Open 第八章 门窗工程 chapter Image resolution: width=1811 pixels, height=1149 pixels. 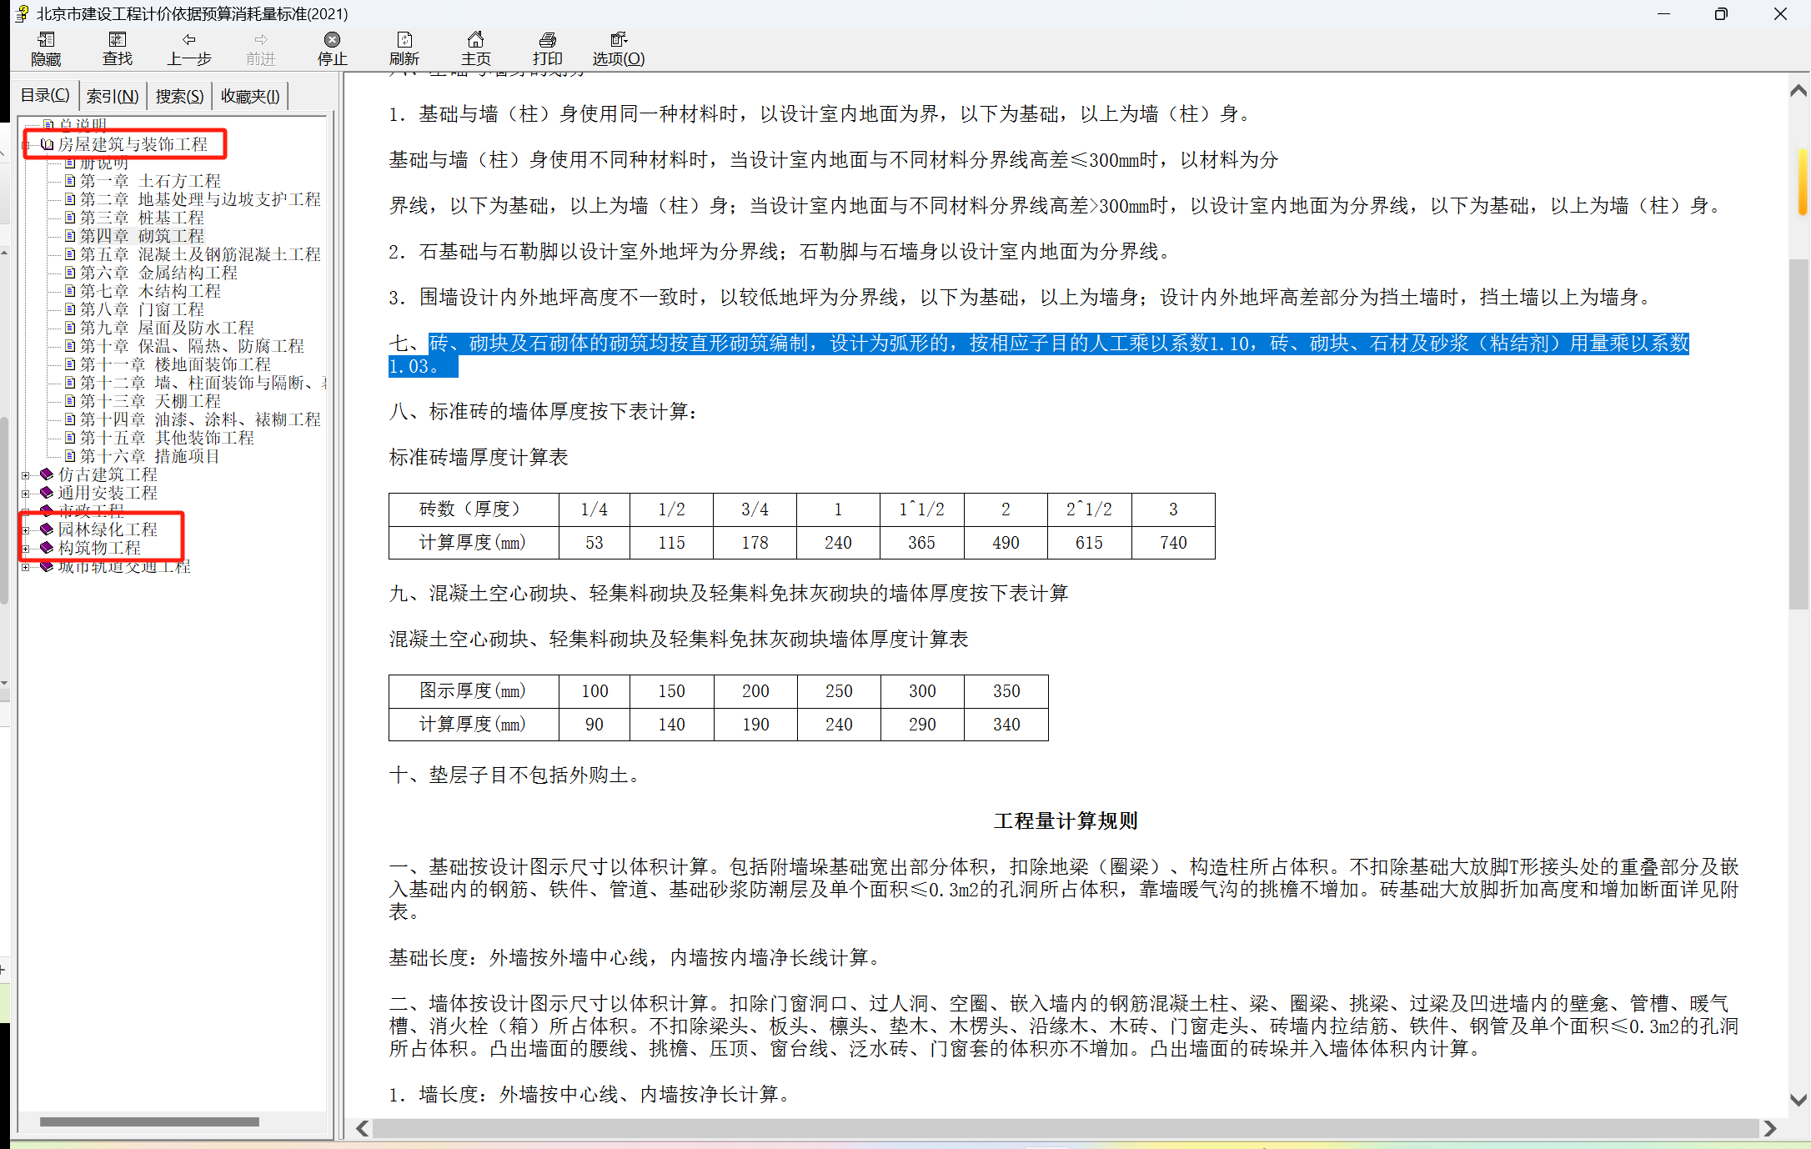142,309
